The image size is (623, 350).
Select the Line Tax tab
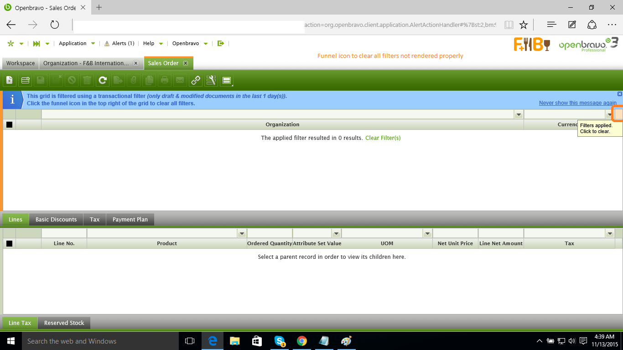20,323
